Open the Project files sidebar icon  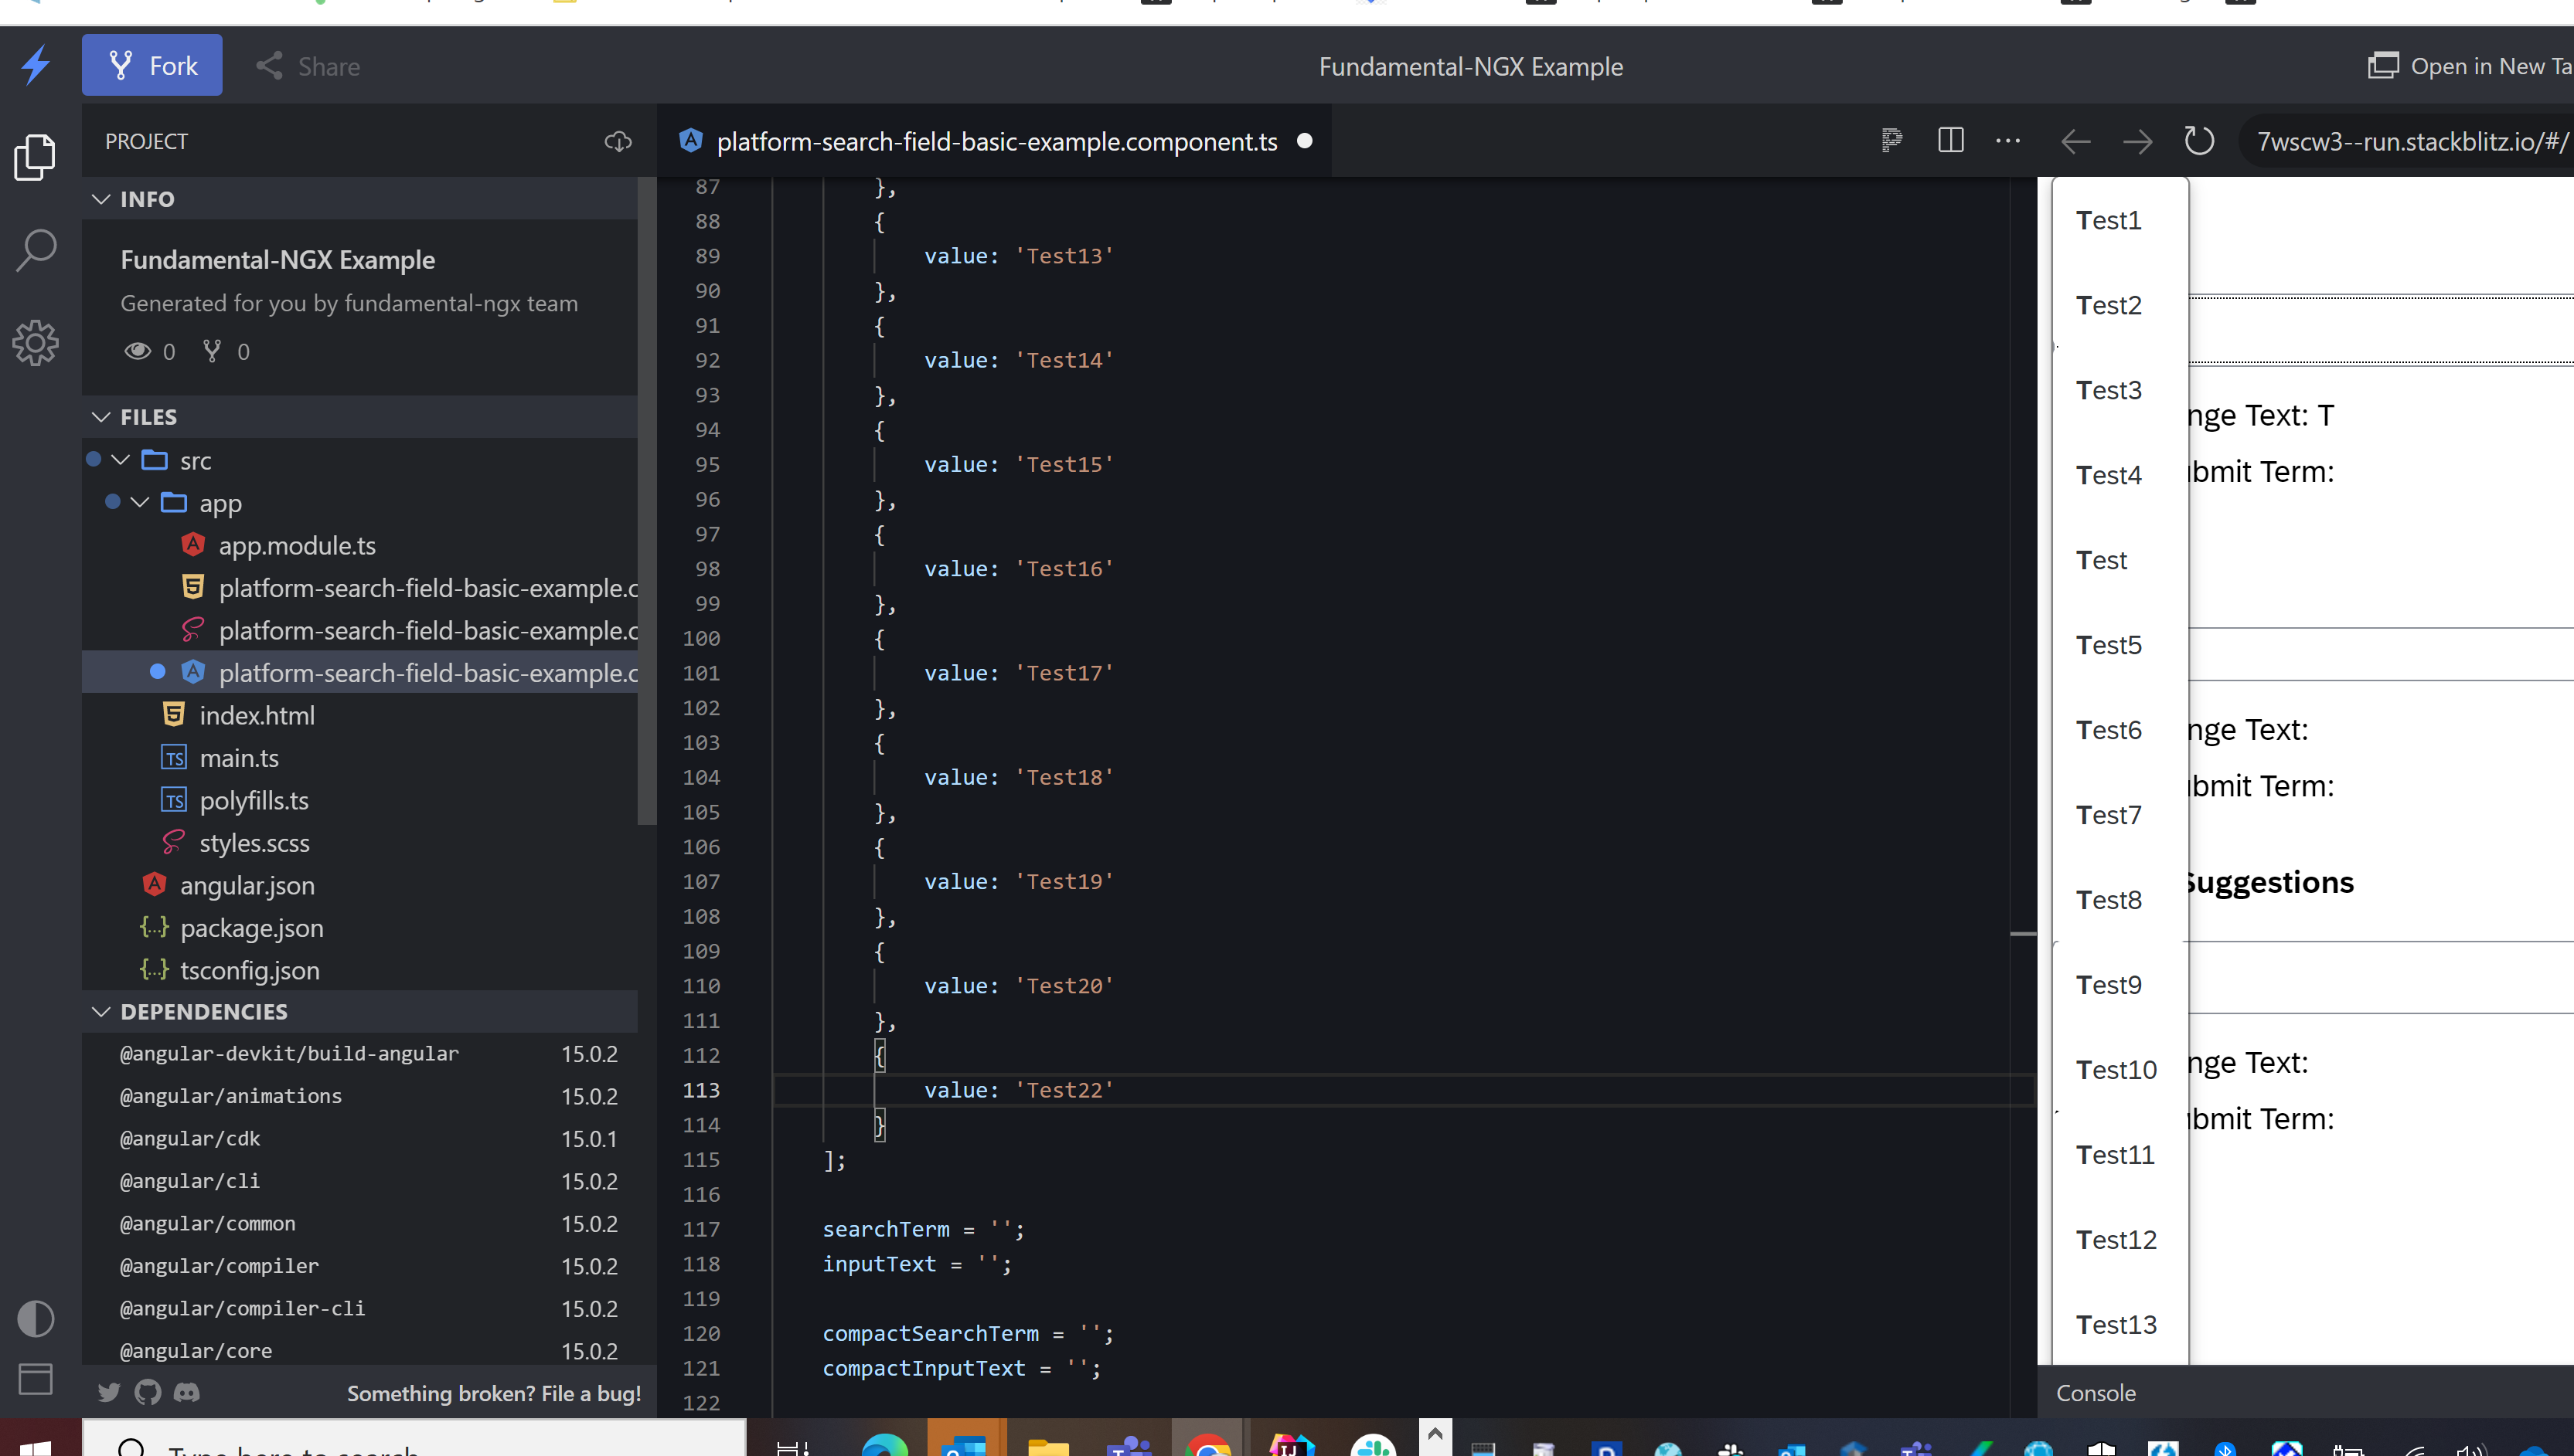click(x=36, y=157)
